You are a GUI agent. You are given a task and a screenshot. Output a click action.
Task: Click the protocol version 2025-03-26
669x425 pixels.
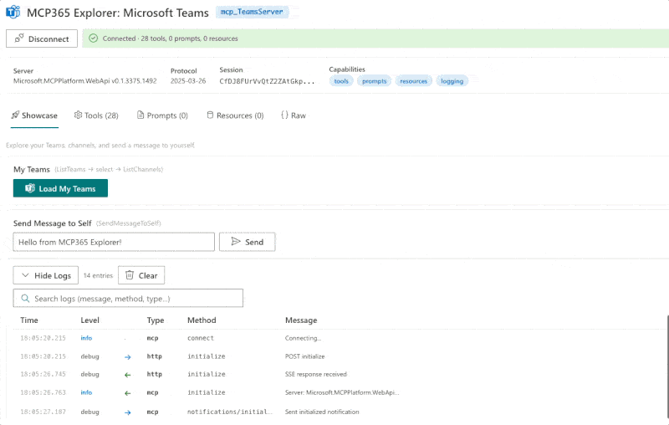pyautogui.click(x=188, y=81)
